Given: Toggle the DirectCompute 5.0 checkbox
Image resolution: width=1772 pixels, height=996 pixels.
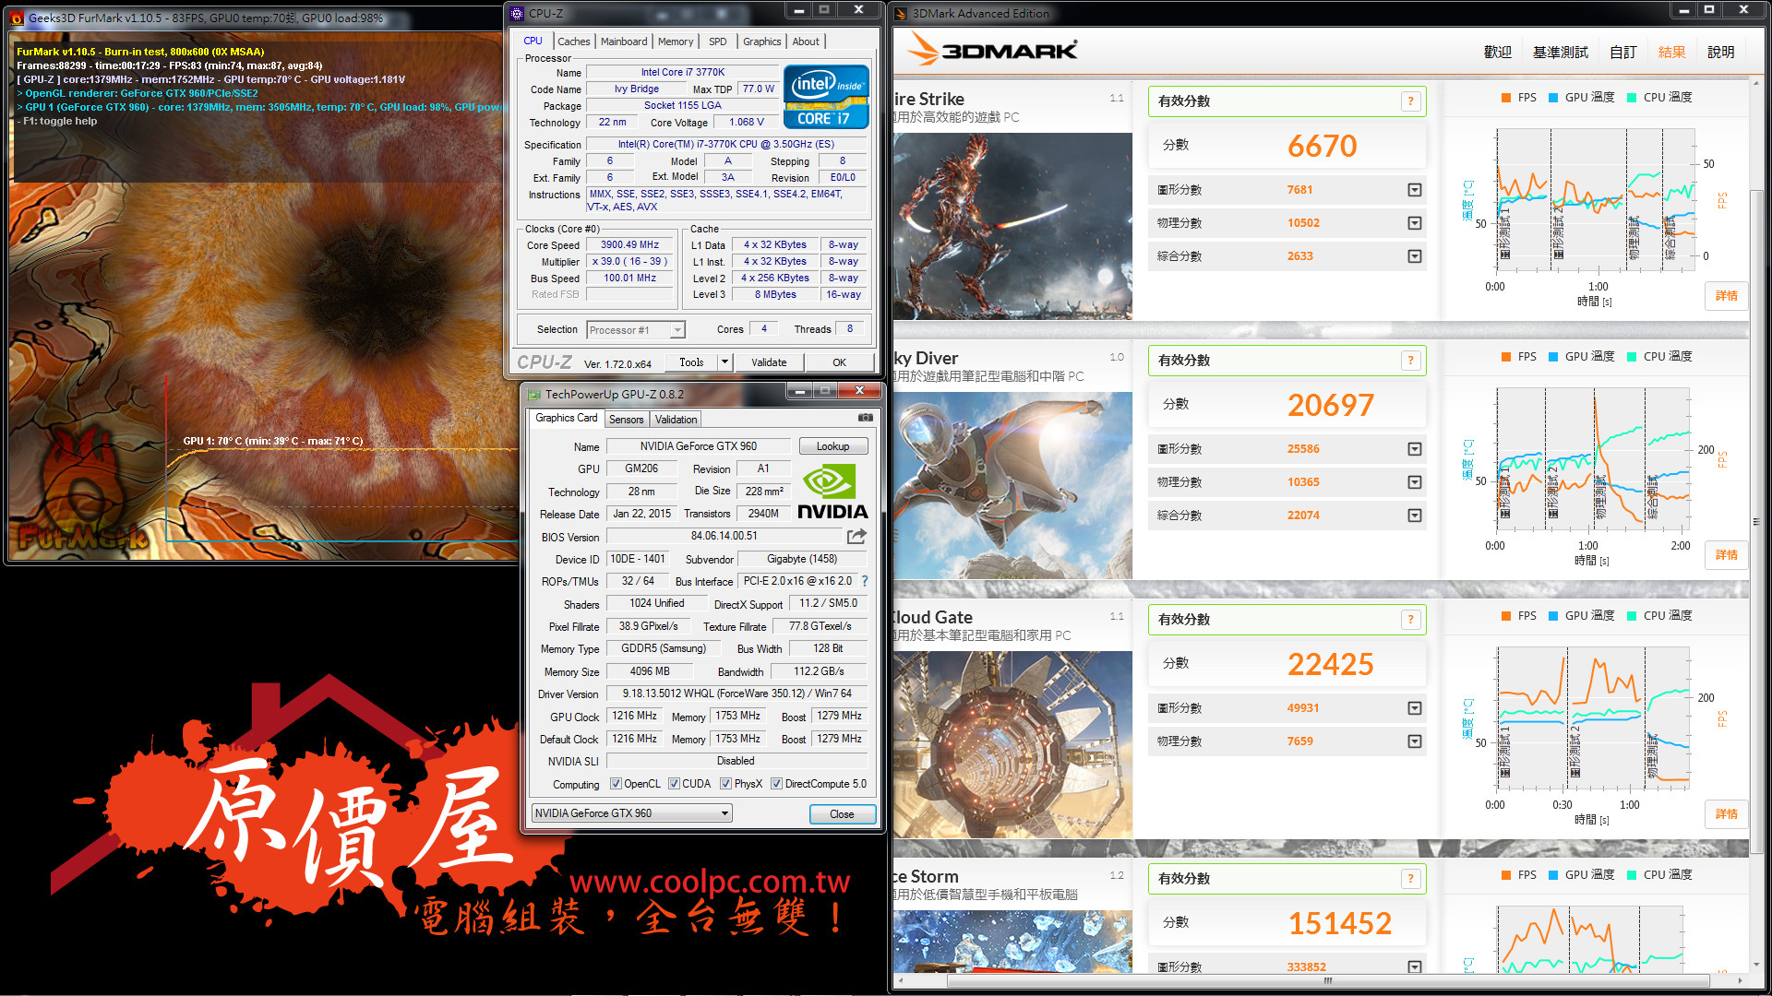Looking at the screenshot, I should click(x=776, y=784).
